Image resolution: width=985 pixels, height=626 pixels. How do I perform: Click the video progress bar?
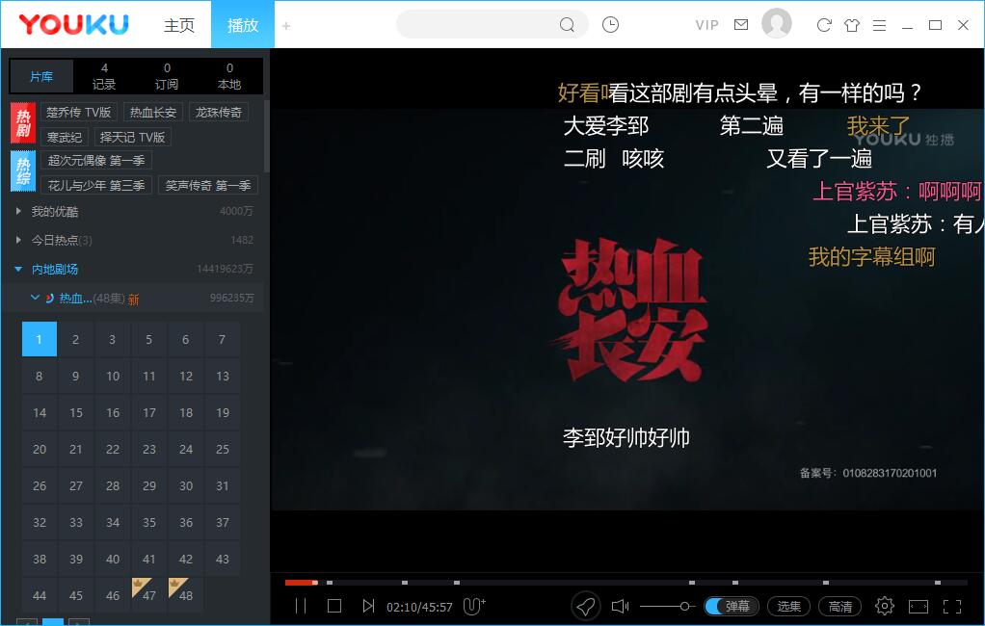[626, 583]
